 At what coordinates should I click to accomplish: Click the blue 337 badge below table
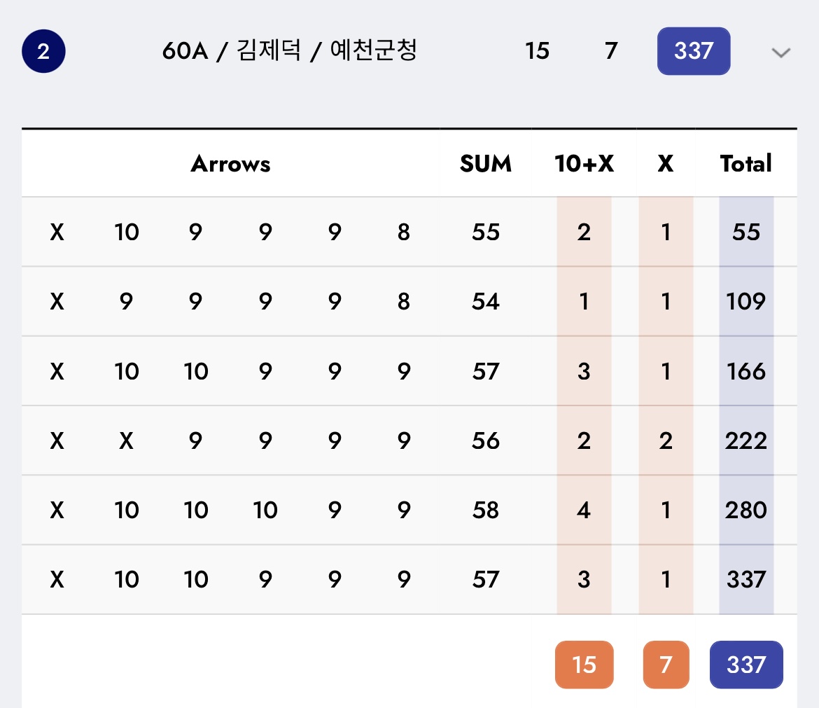[745, 664]
